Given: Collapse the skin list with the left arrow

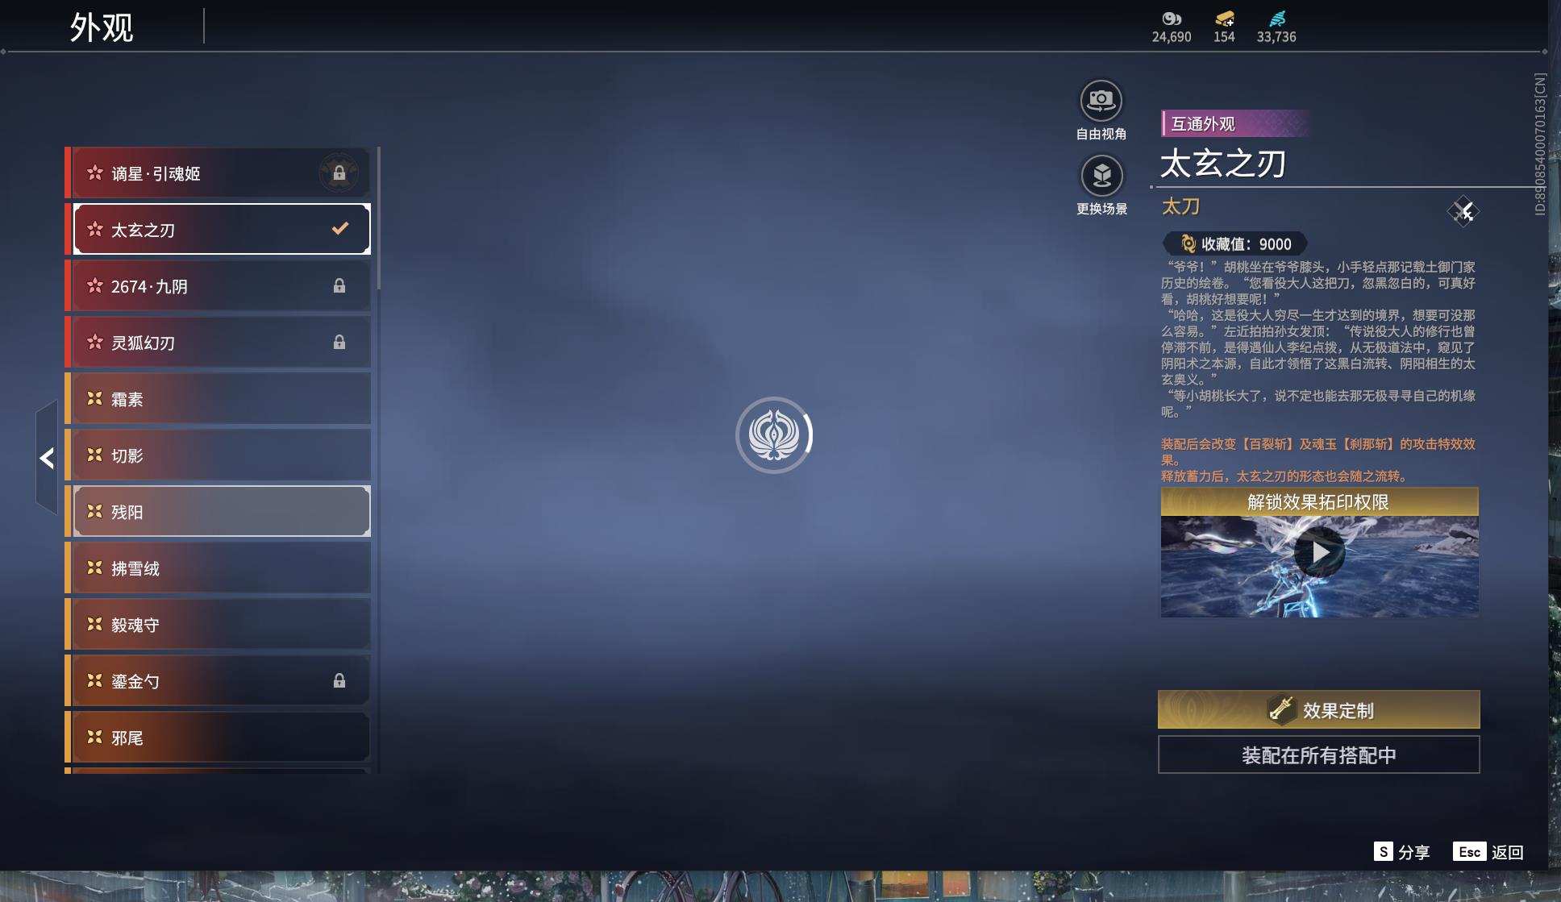Looking at the screenshot, I should point(47,458).
